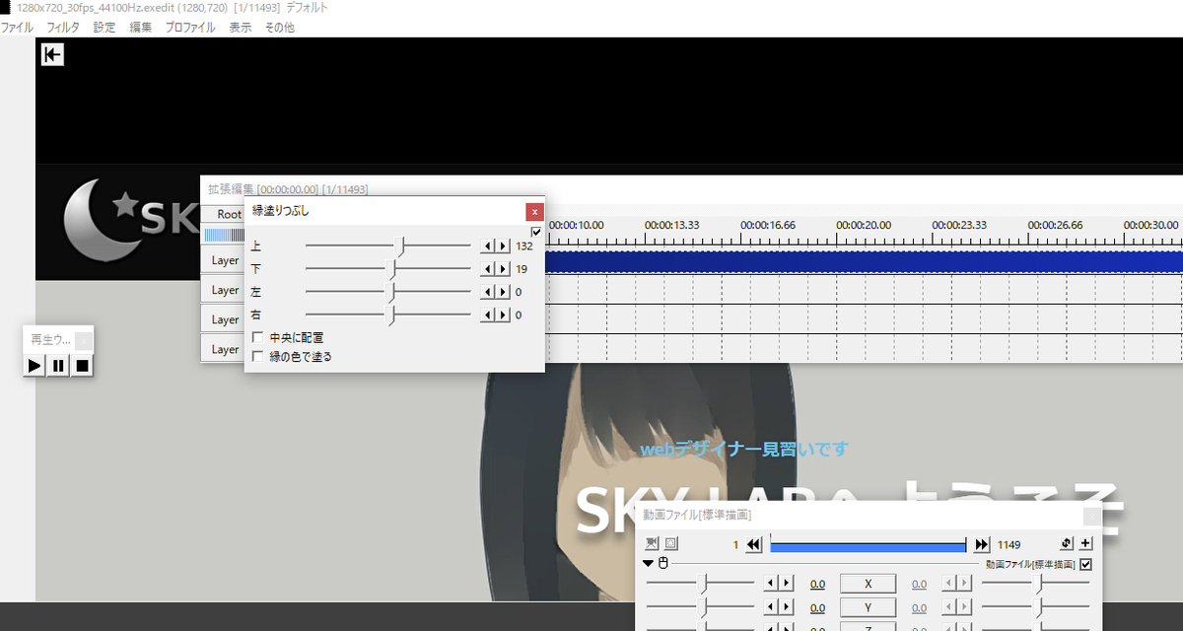Screen dimensions: 1183x631
Task: Open the フィルタ menu
Action: click(x=63, y=28)
